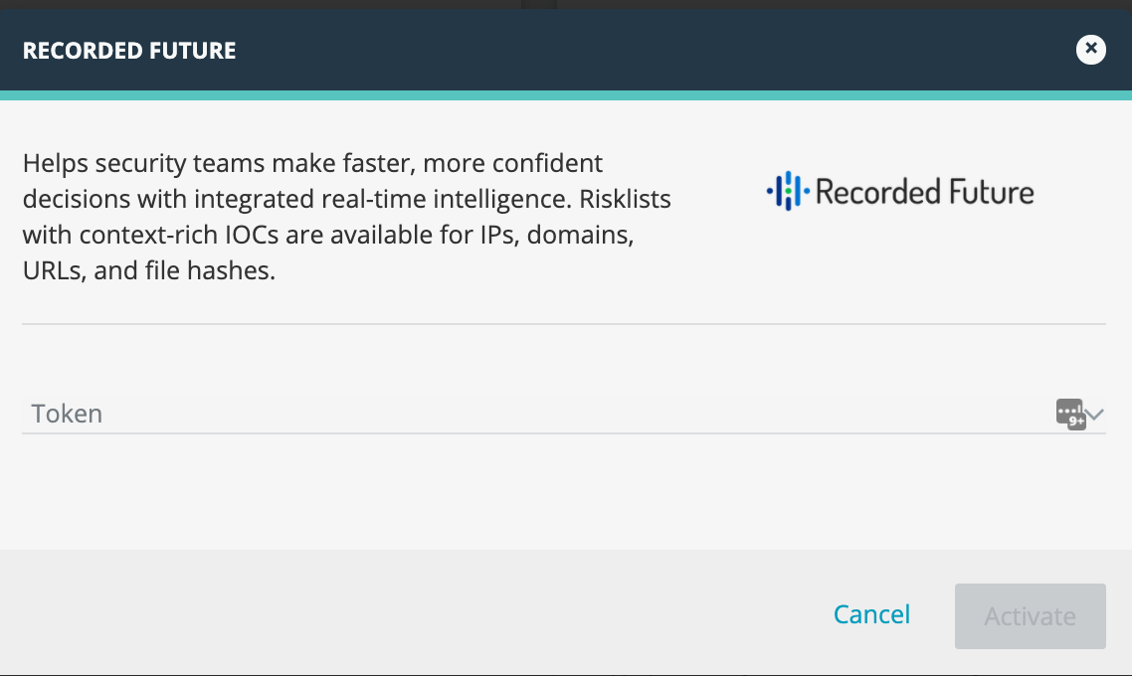This screenshot has width=1132, height=676.
Task: Click the Recorded Future logo image
Action: coord(900,191)
